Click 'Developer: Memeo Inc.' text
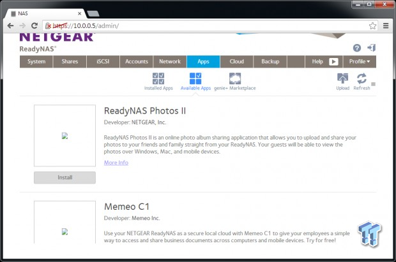Screen dimensions: 396x262 132,218
